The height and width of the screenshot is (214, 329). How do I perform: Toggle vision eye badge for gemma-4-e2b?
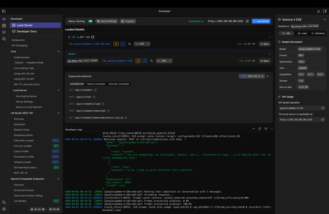tap(138, 61)
